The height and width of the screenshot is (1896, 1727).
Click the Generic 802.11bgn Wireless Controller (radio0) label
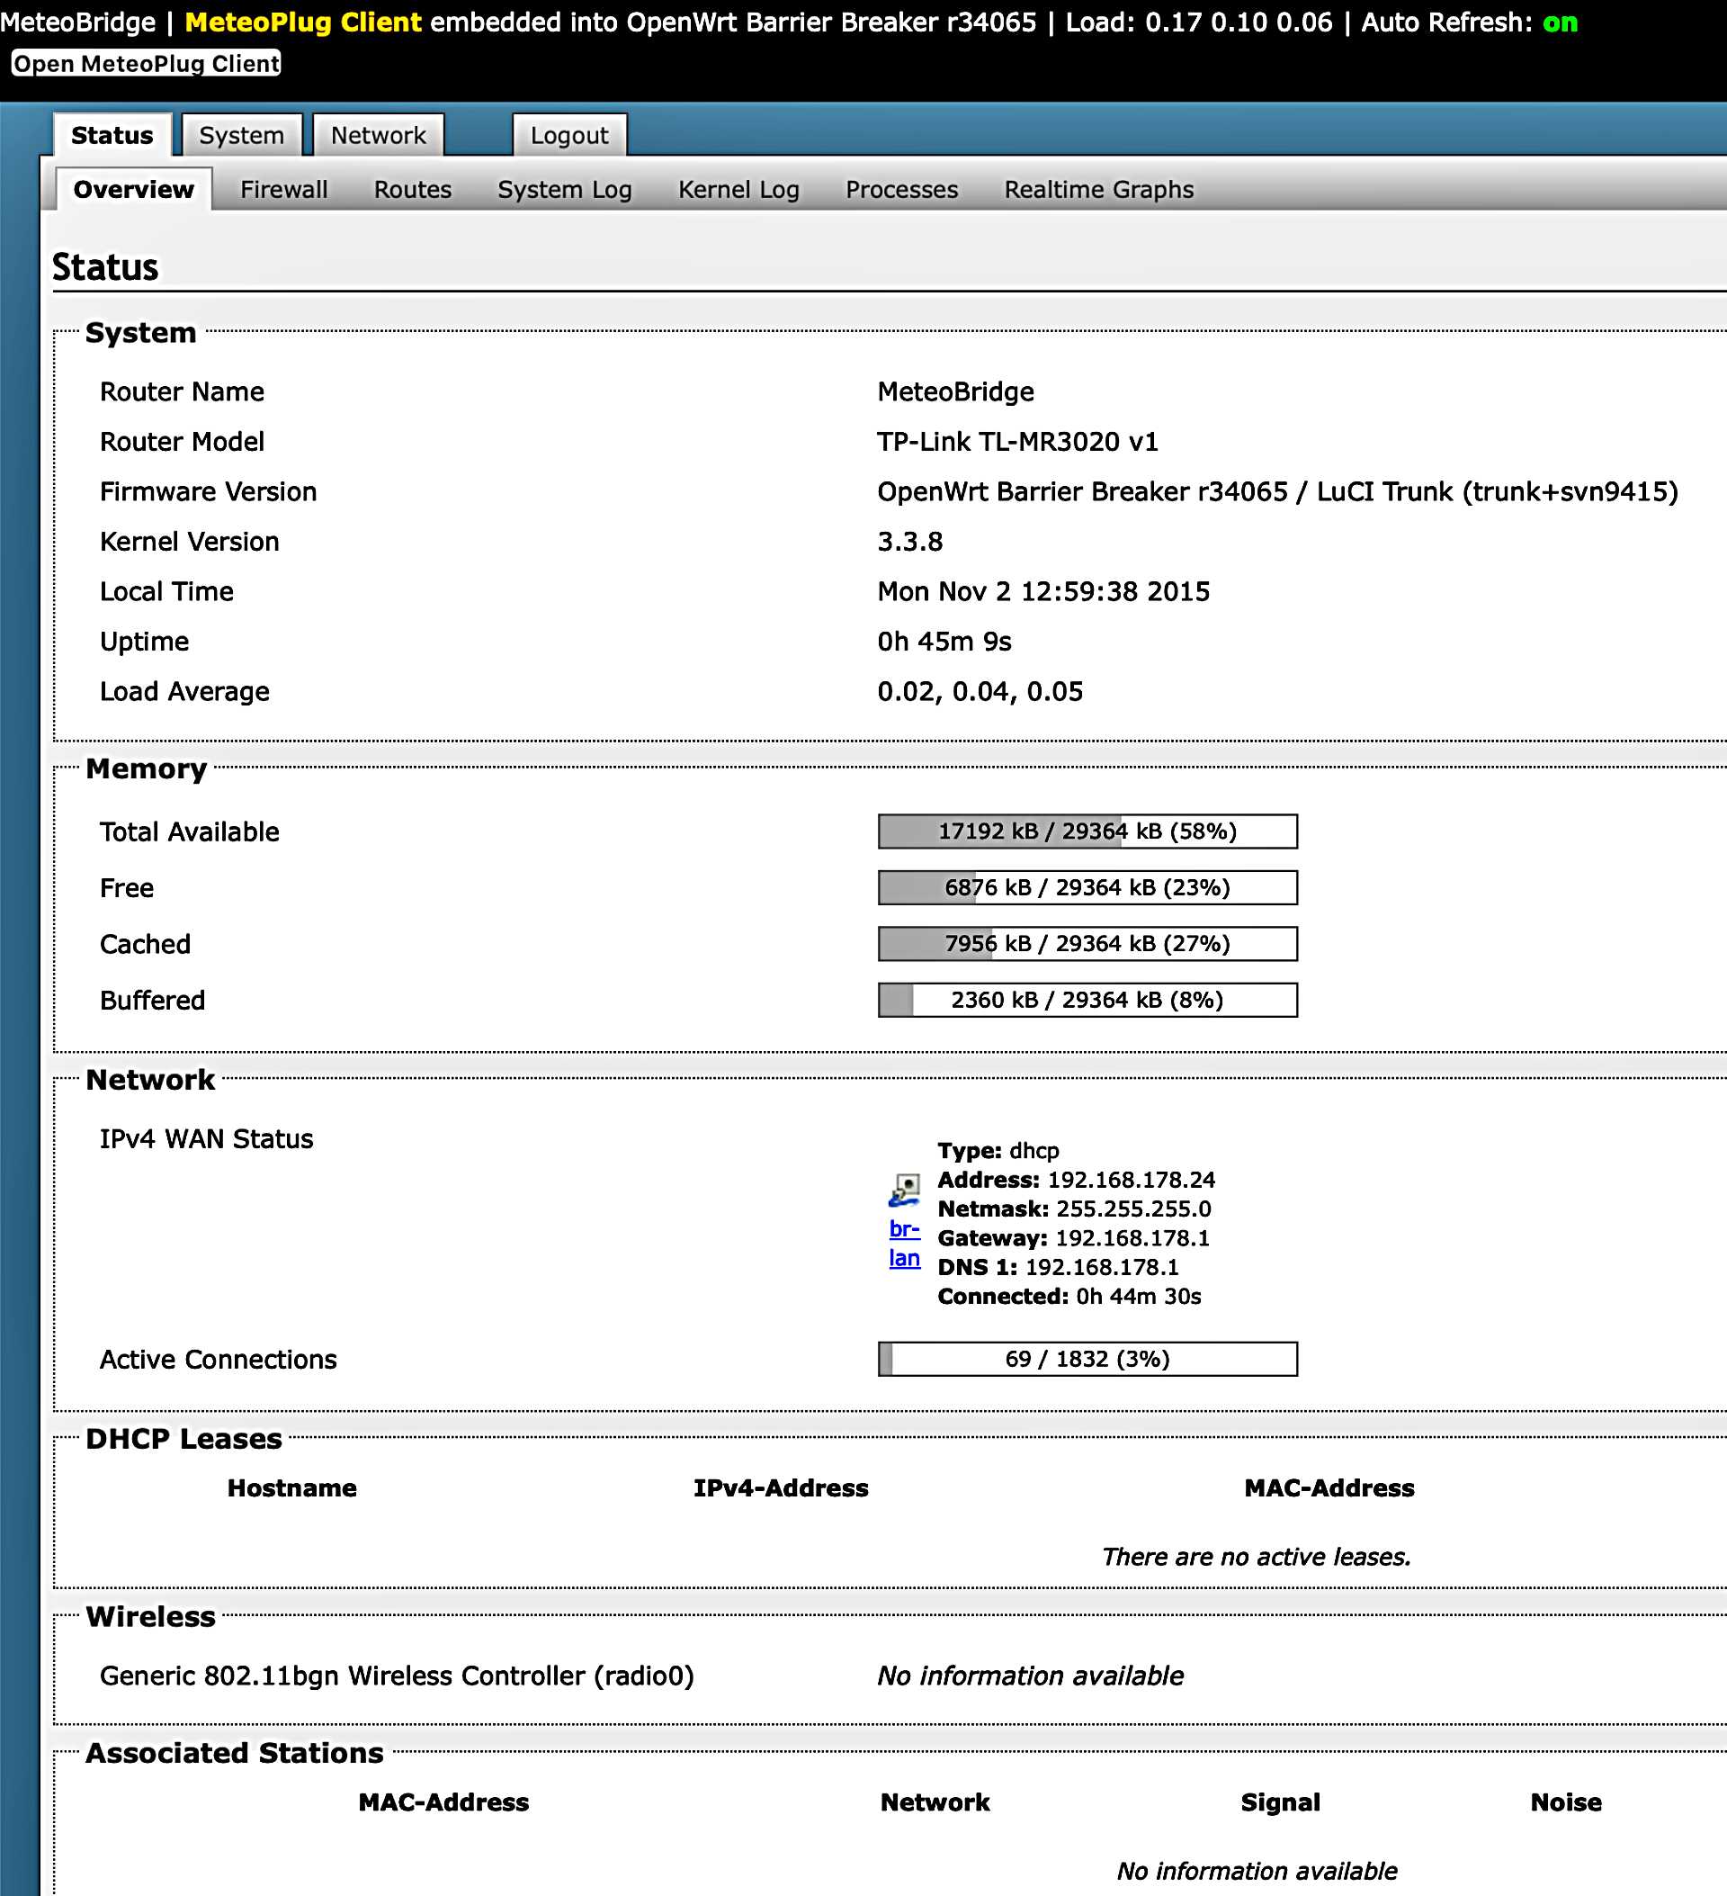pos(397,1676)
